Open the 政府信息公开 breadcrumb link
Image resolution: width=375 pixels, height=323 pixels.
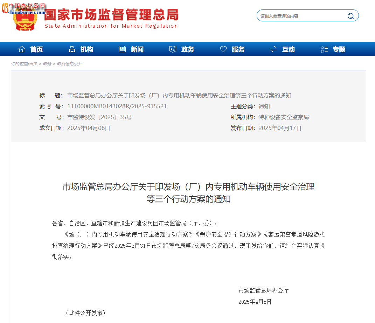[x=69, y=63]
